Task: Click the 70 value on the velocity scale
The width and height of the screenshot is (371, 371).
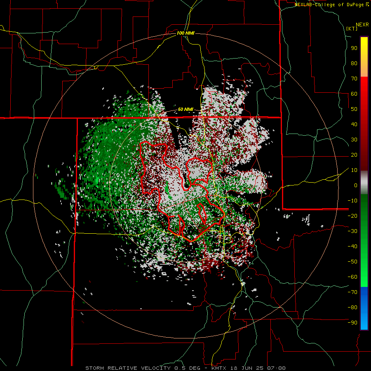Action: (x=354, y=79)
